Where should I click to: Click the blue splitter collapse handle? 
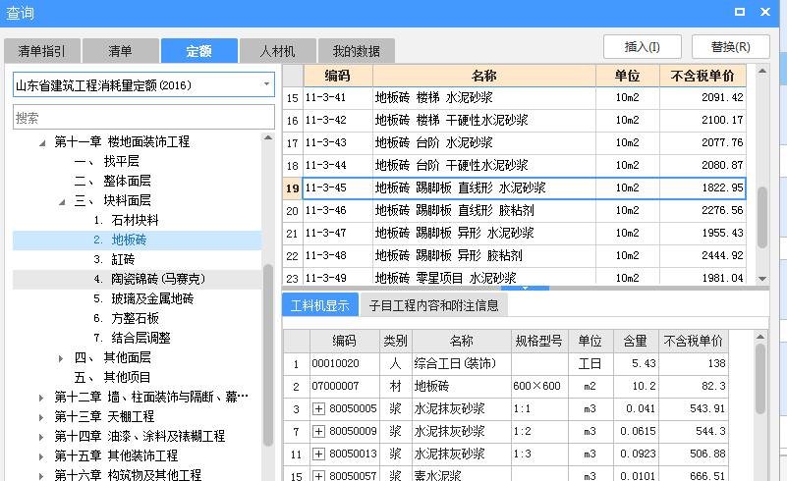pyautogui.click(x=525, y=289)
